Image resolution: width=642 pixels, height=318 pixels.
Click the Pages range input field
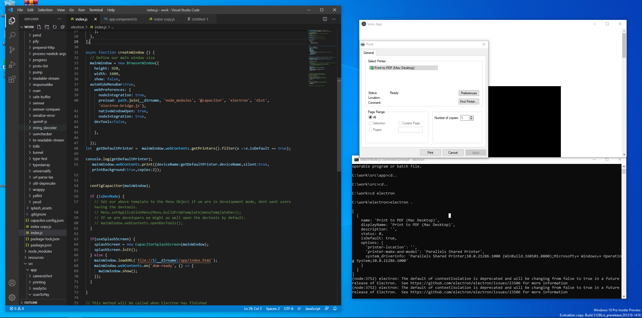pos(410,130)
